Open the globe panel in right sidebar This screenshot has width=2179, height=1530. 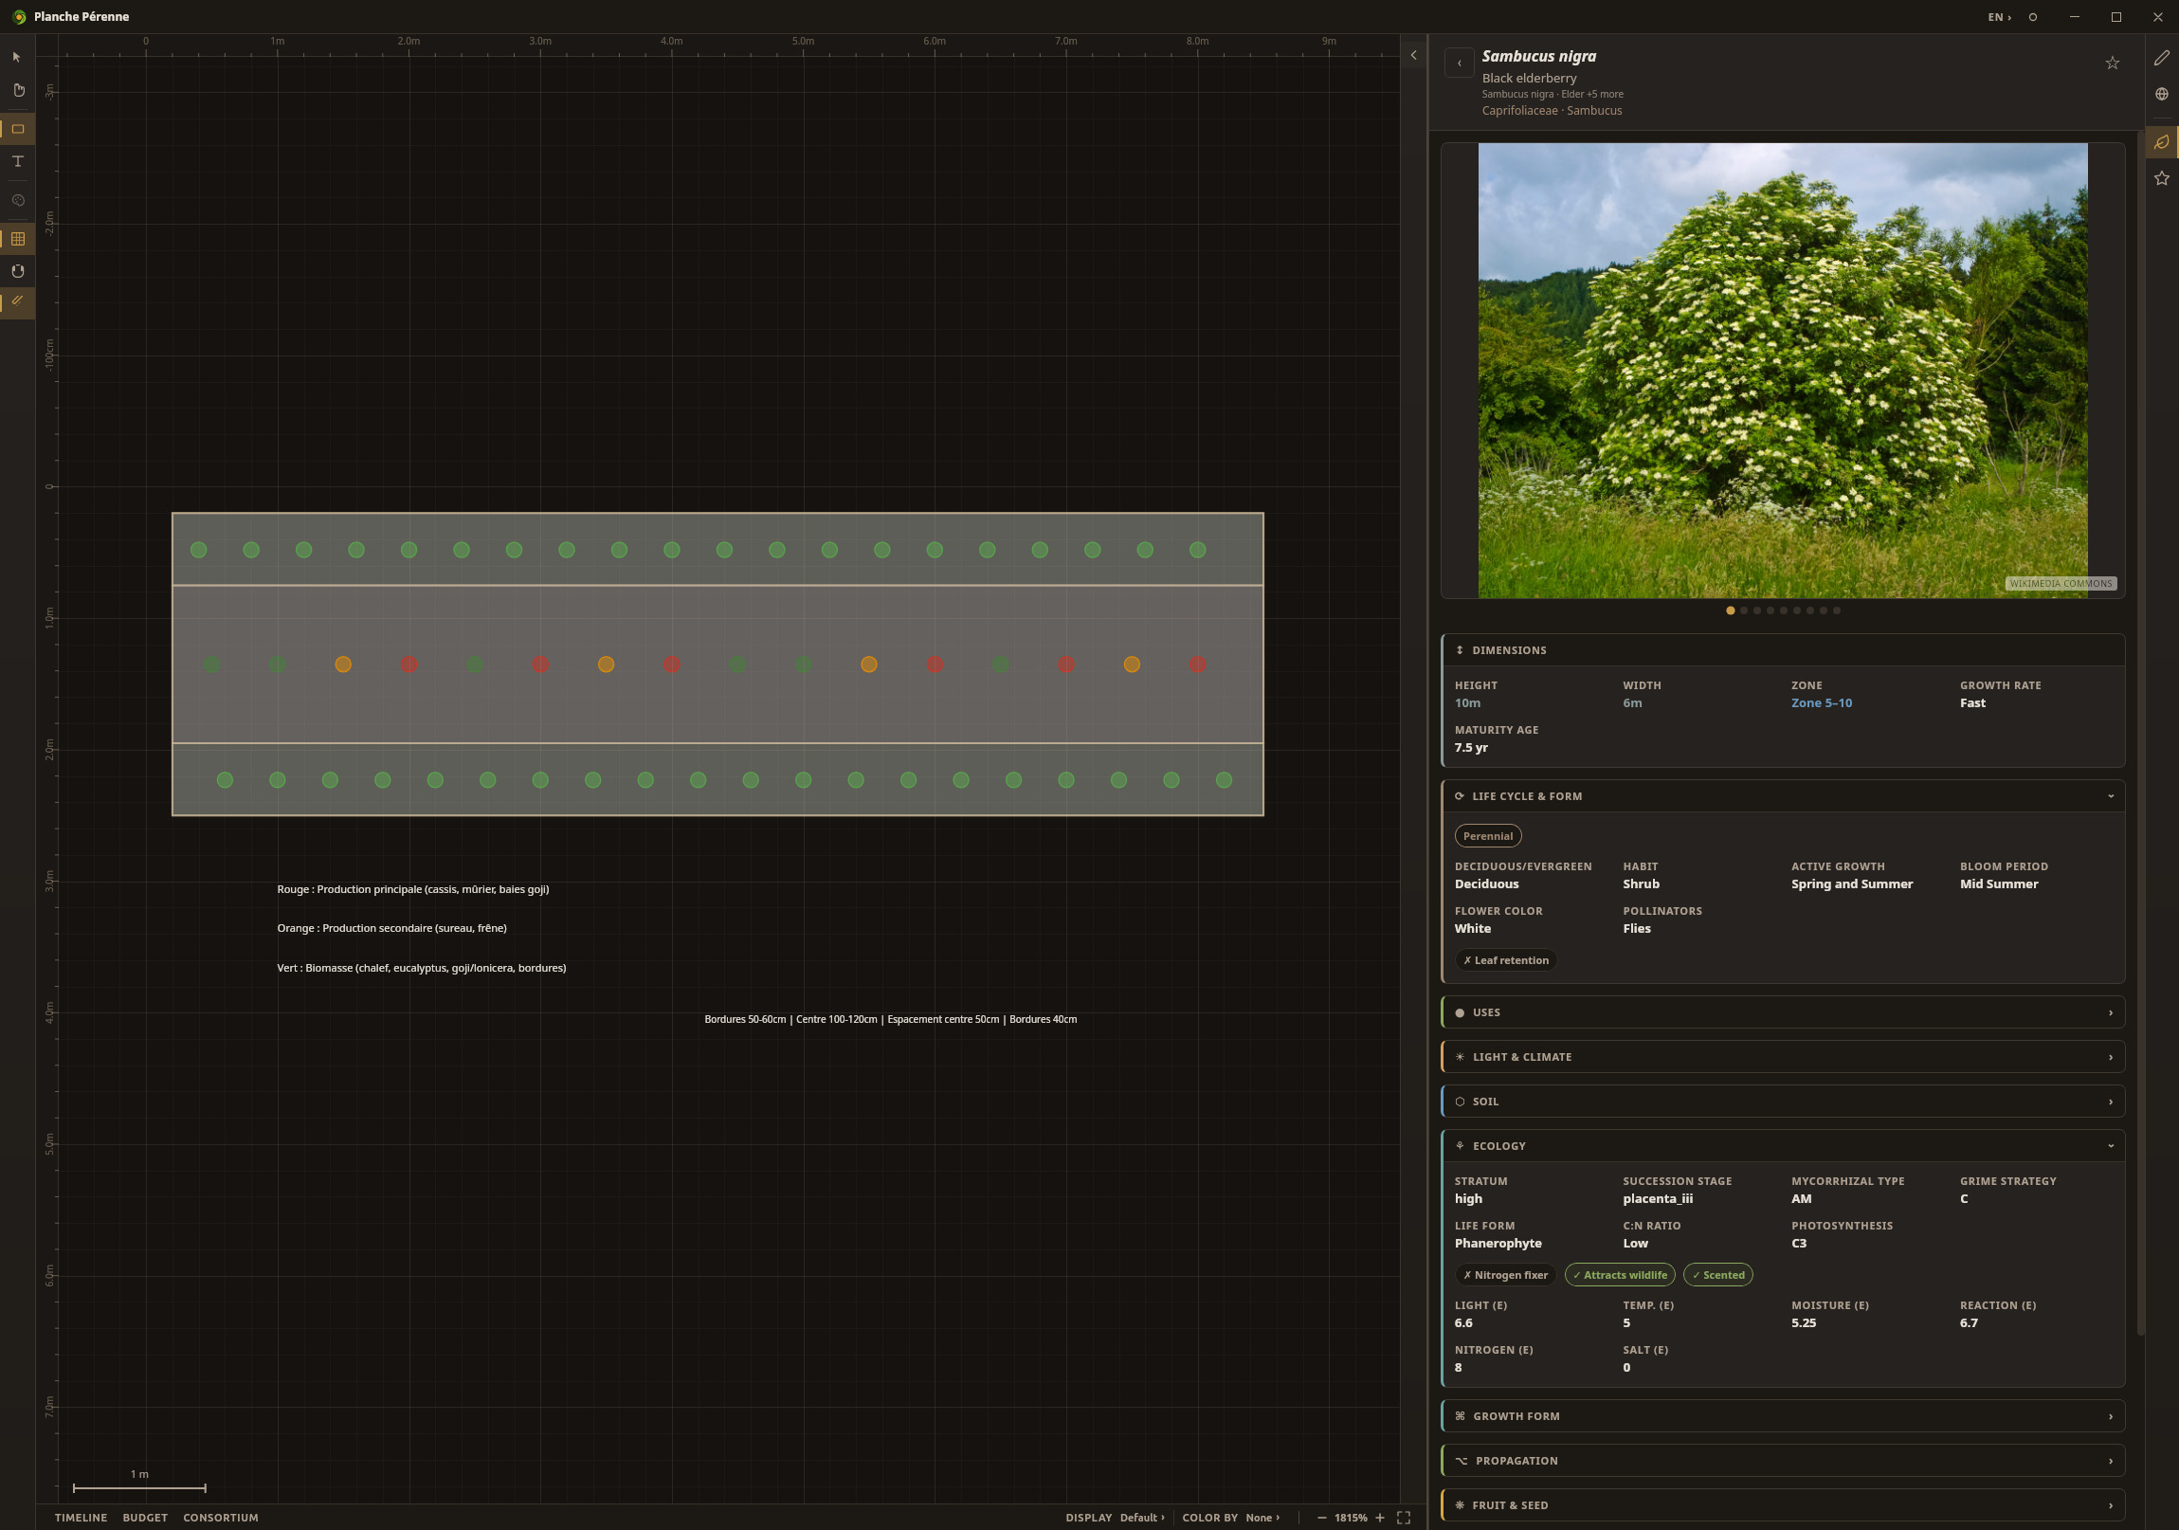[2162, 94]
